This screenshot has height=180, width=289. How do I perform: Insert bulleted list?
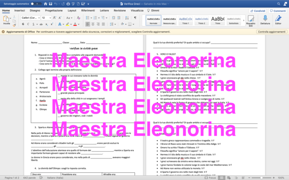pyautogui.click(x=88, y=18)
